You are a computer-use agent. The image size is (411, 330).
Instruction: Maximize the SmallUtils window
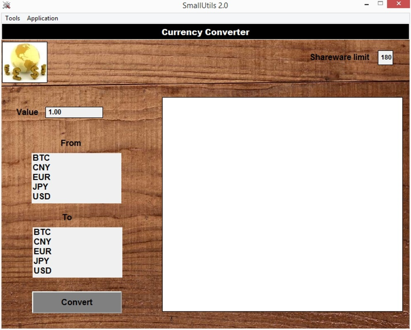(380, 4)
